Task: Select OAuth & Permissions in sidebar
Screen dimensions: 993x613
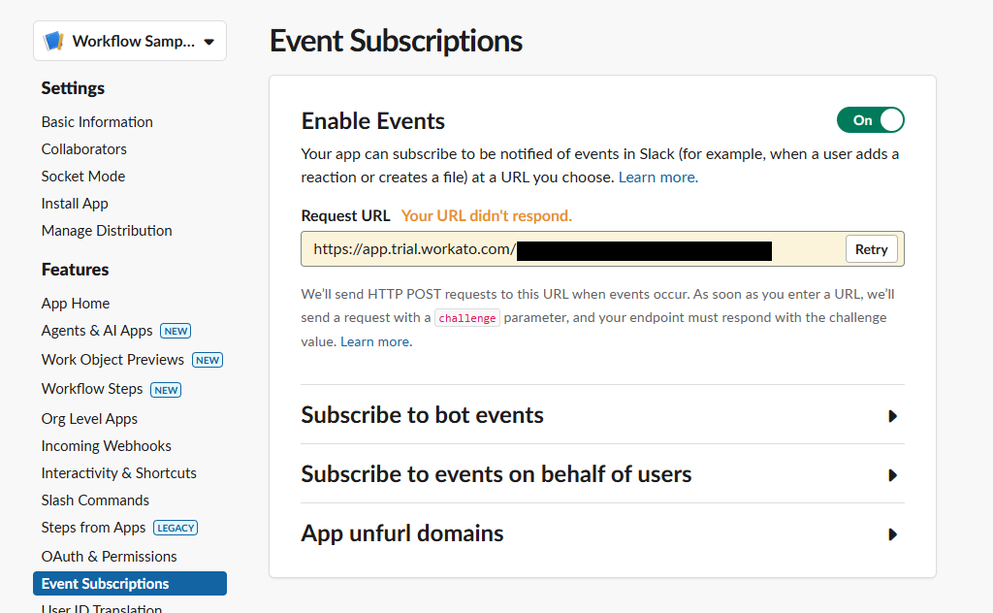Action: [109, 557]
